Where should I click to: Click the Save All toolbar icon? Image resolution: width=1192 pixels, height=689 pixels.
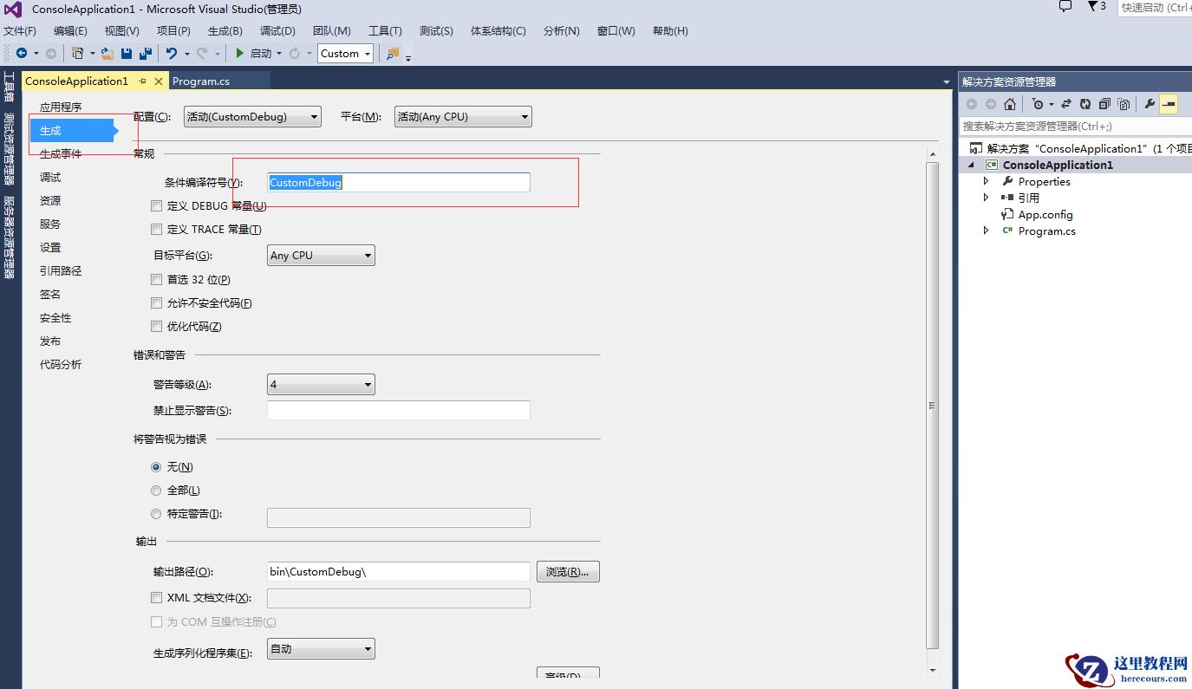145,54
